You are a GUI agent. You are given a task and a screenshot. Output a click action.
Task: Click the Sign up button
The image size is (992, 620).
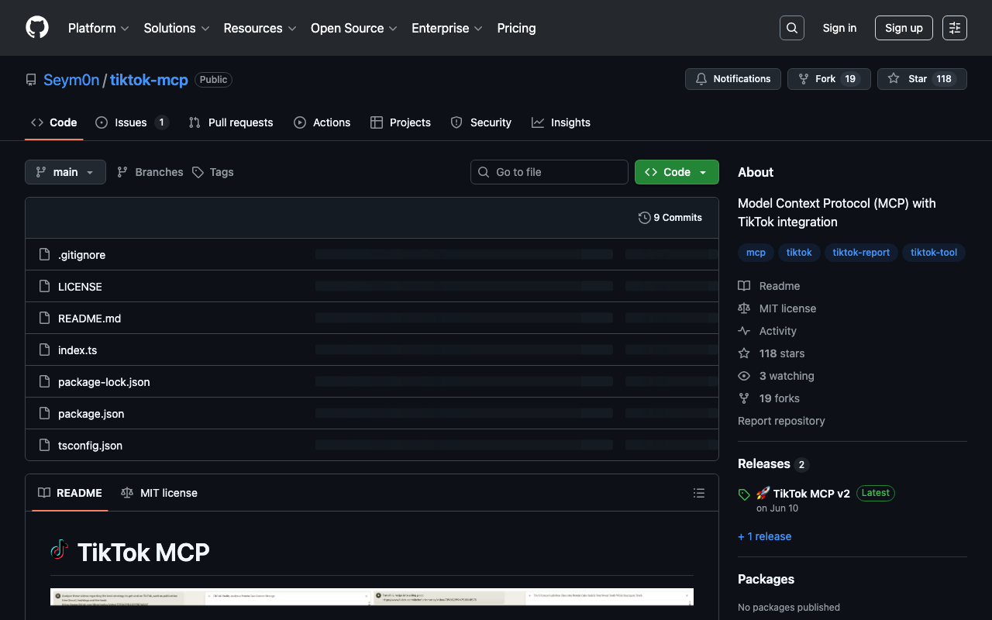903,28
